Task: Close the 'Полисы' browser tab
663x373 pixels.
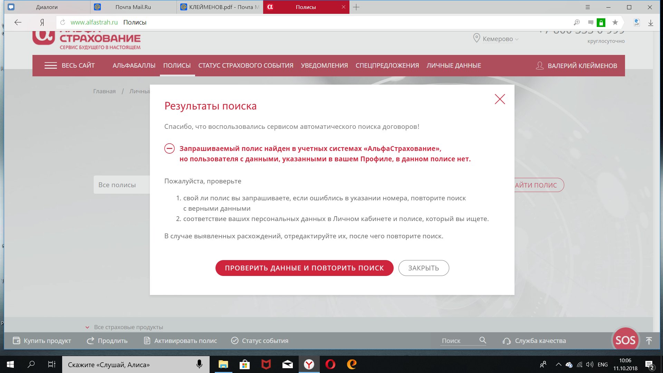Action: click(x=343, y=7)
